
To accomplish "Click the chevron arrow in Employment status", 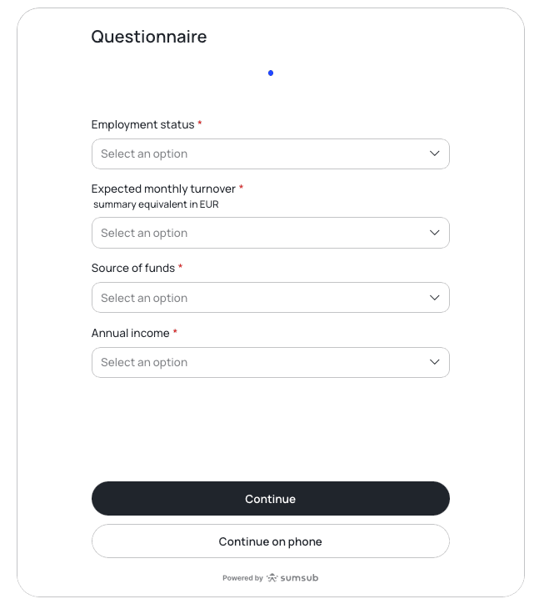I will [x=434, y=154].
